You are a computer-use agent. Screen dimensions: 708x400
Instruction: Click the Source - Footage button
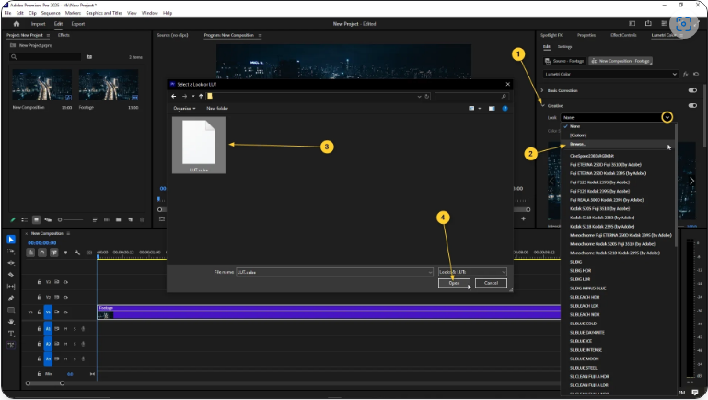coord(564,61)
